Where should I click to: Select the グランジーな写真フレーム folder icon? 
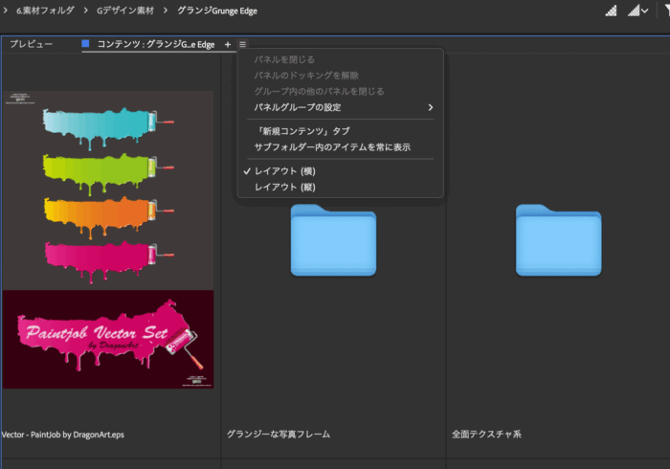click(333, 240)
